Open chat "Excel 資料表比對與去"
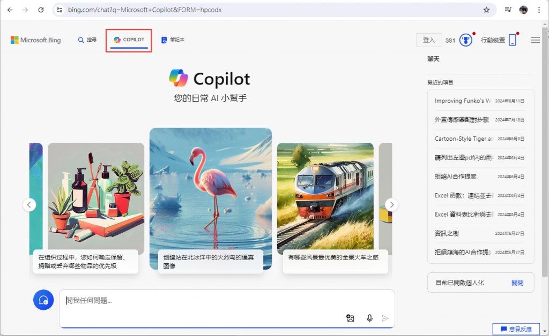This screenshot has height=336, width=549. point(479,215)
